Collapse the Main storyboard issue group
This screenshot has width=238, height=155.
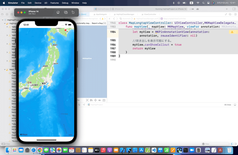5,69
